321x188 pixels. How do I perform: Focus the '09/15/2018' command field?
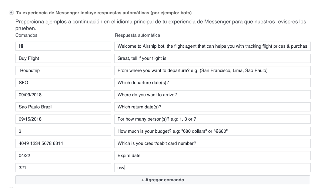tap(63, 119)
